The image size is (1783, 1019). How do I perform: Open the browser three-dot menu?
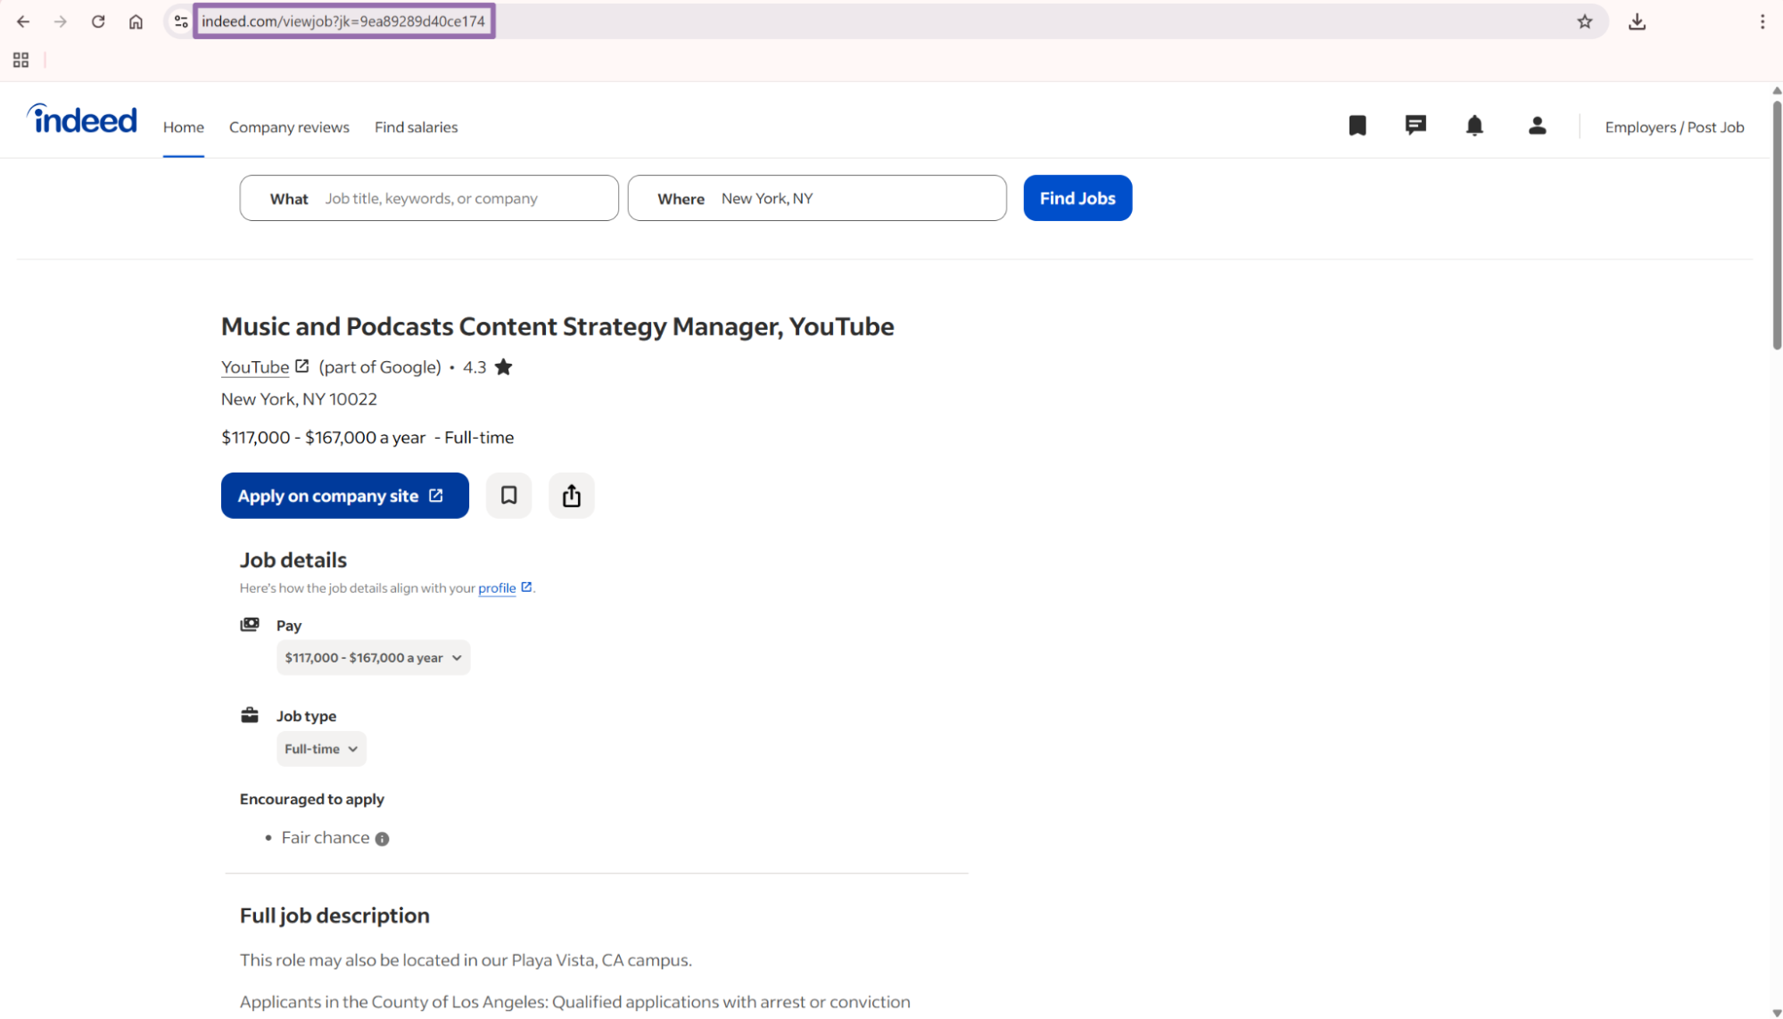click(1762, 21)
